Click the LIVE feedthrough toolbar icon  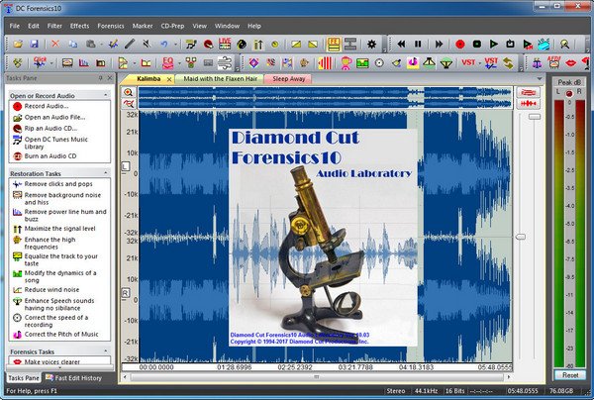[225, 44]
